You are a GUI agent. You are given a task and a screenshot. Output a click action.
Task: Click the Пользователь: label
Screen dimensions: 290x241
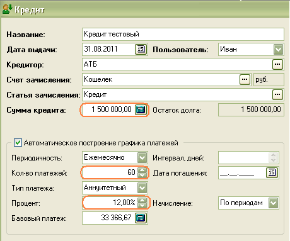tap(180, 50)
